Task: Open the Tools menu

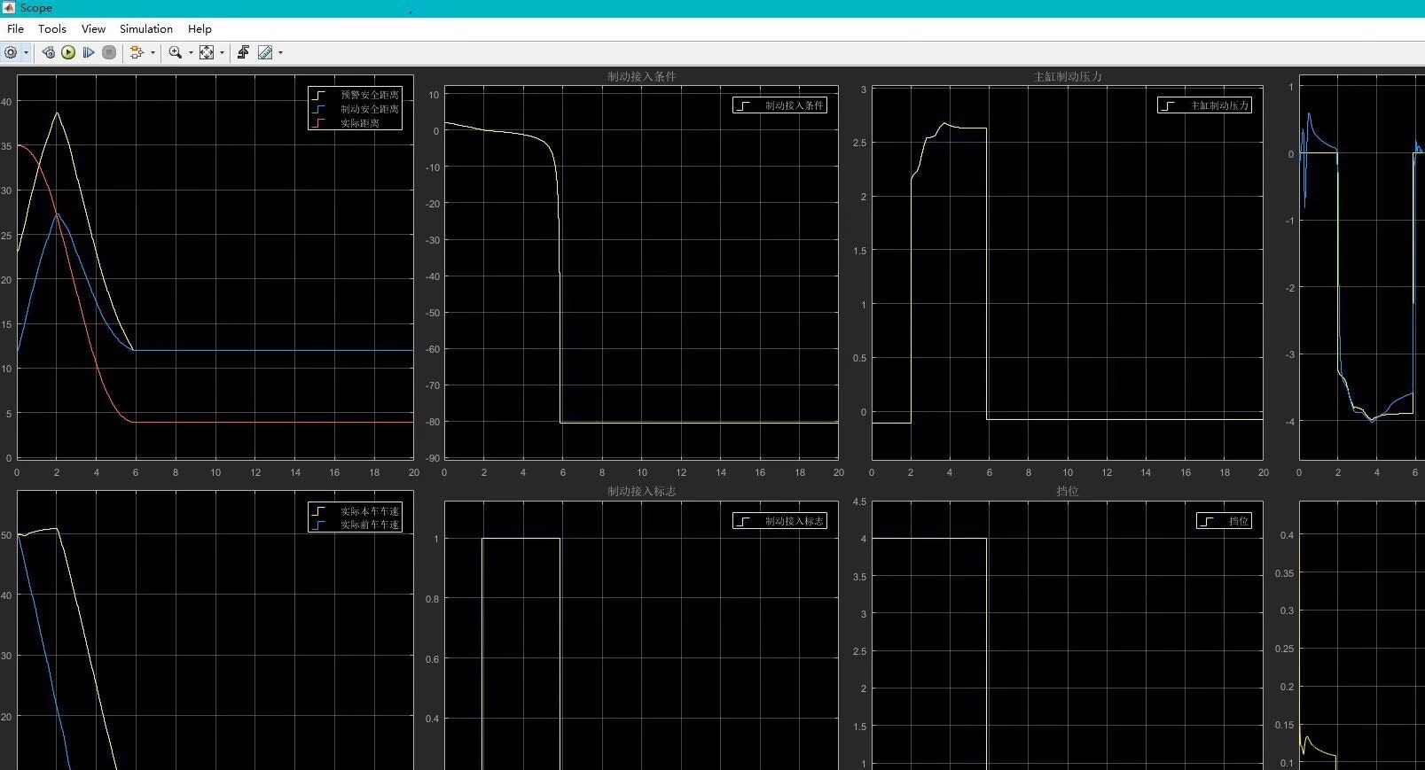Action: (x=52, y=28)
